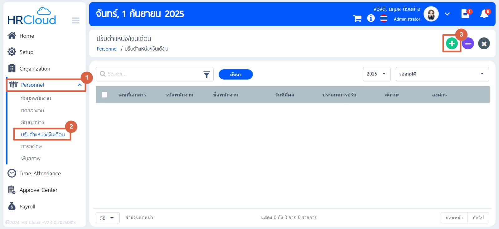Open the notification bell
The width and height of the screenshot is (499, 229).
click(484, 14)
